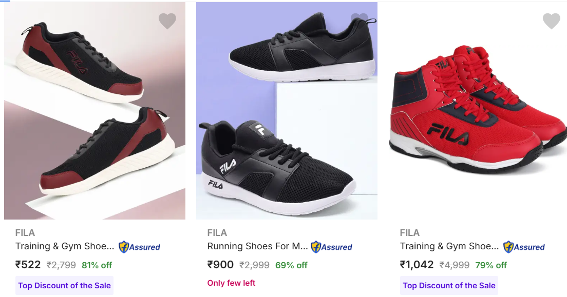Click FILA brand name above ₹1,042 shoe
The width and height of the screenshot is (567, 297).
[410, 233]
